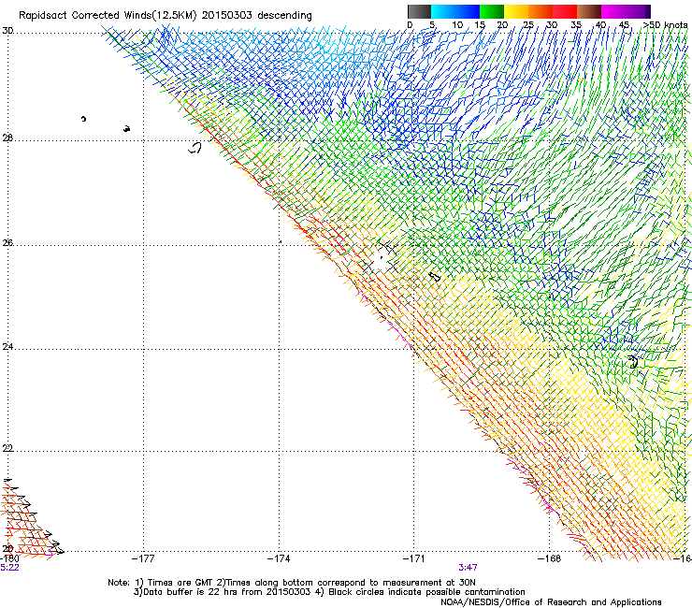Click the purple time stamp '3:47'
This screenshot has width=692, height=608.
click(x=468, y=568)
